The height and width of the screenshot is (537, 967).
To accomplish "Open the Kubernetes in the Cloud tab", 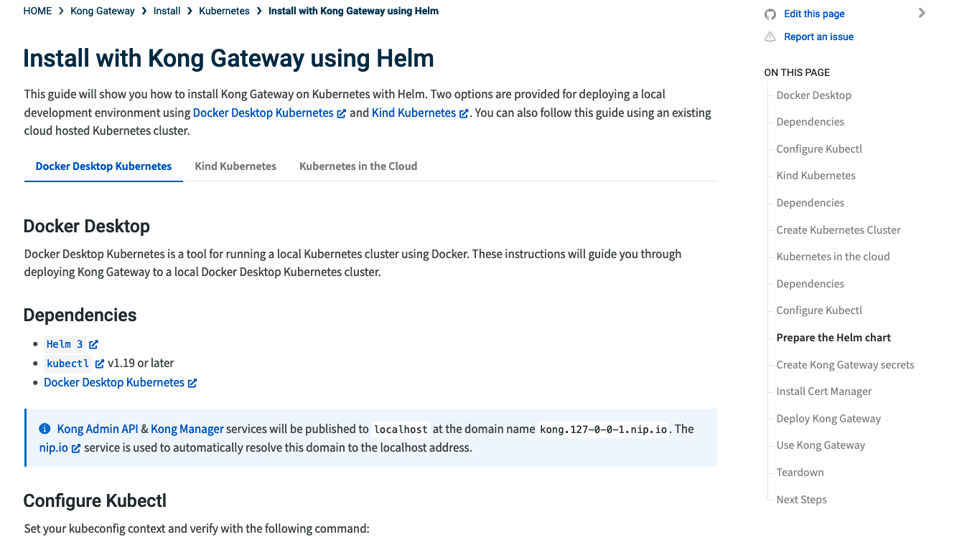I will click(x=358, y=166).
